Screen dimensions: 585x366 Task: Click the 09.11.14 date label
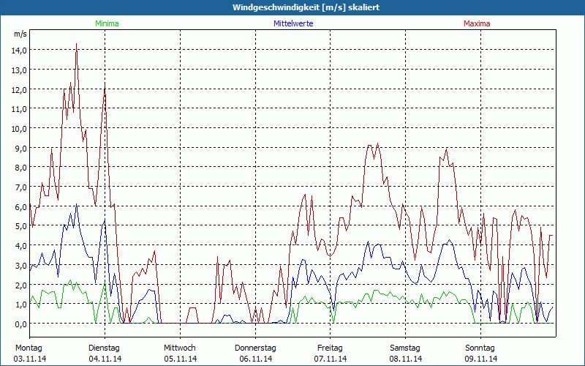click(x=480, y=359)
